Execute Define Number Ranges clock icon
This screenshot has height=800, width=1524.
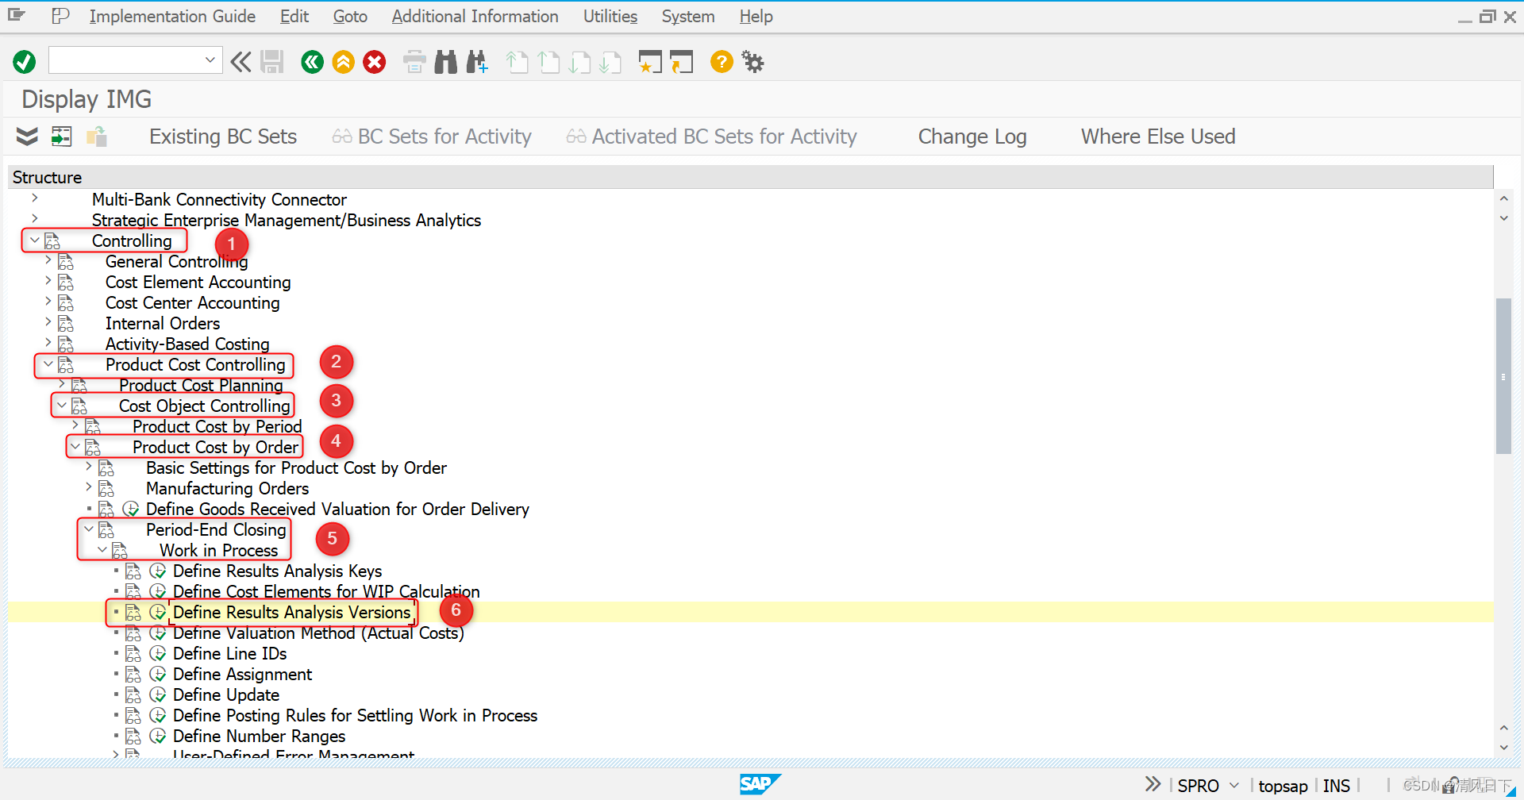coord(158,736)
